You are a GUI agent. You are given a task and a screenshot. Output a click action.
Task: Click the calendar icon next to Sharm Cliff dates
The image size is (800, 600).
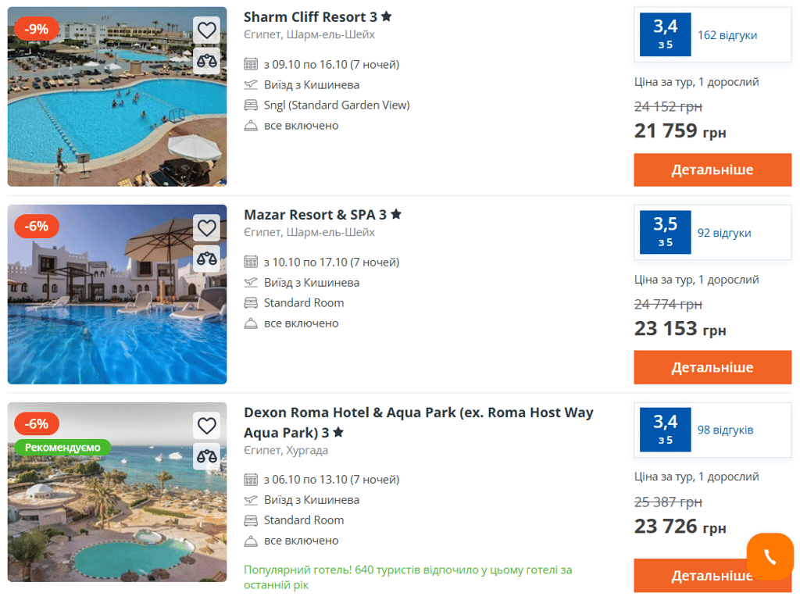(250, 64)
